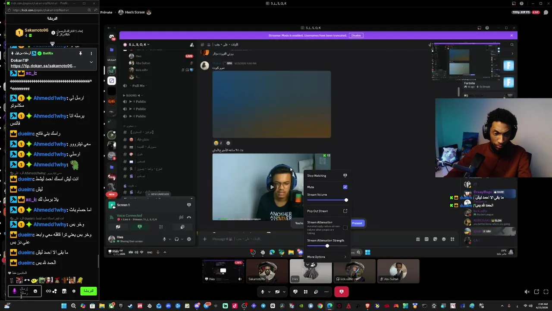Unmute stream audio on Hws live tile

[x=240, y=279]
